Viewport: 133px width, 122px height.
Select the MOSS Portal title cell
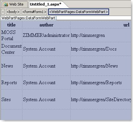tap(11, 35)
